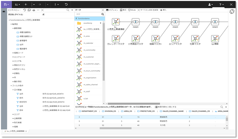Expand the 商品カテゴリ tree node

tap(13, 65)
